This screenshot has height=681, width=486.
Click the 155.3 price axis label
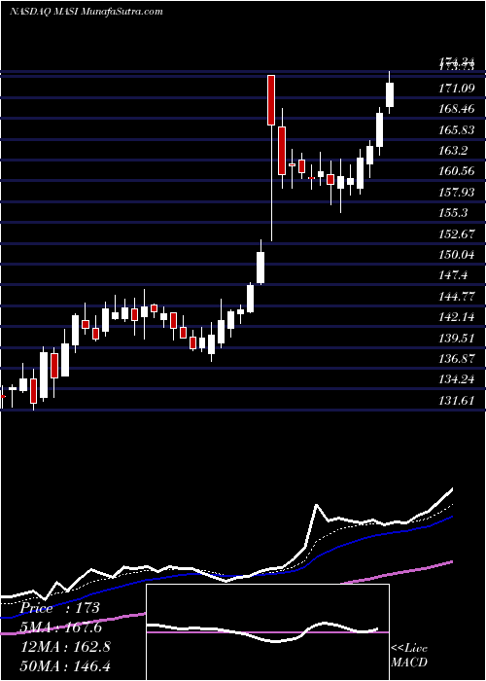[454, 213]
